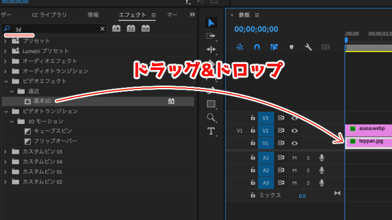Show hidden panel tabs with double chevron

coord(192,14)
